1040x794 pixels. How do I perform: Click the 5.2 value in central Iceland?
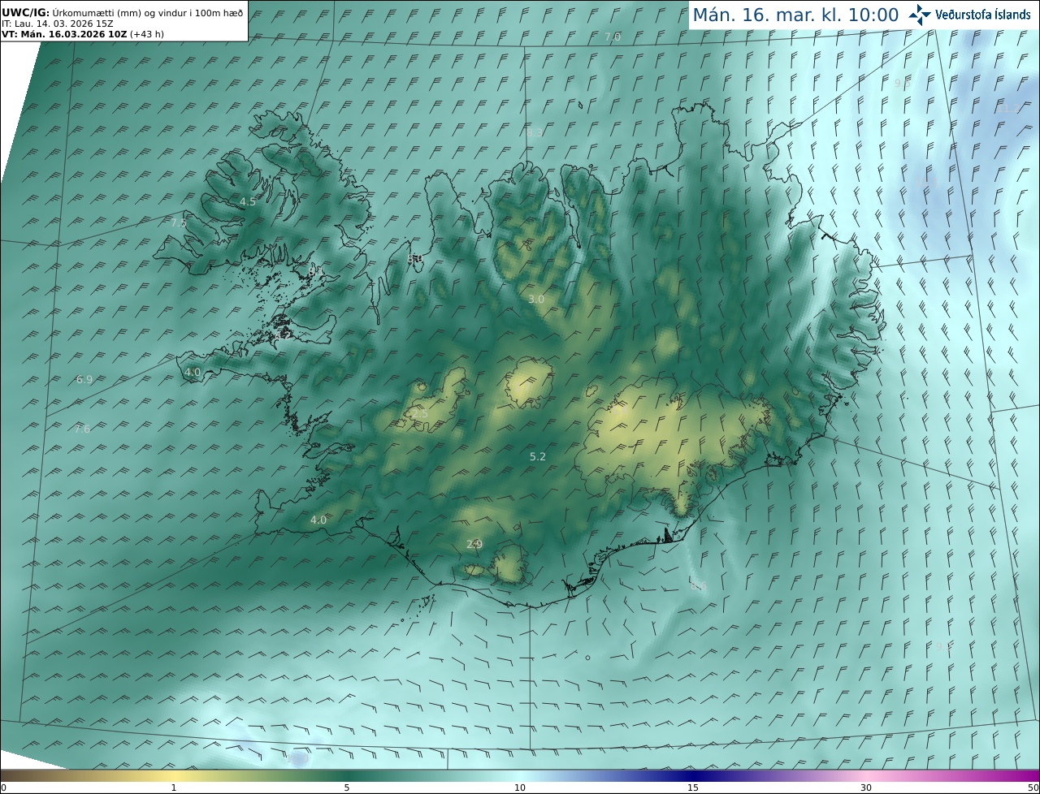pos(538,457)
